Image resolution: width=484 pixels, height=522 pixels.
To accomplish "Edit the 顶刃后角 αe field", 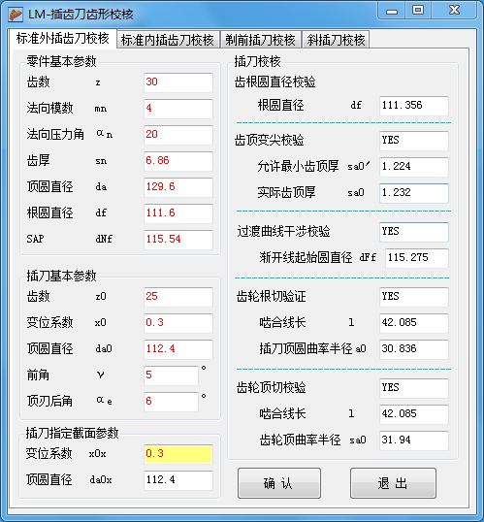I will (x=171, y=402).
